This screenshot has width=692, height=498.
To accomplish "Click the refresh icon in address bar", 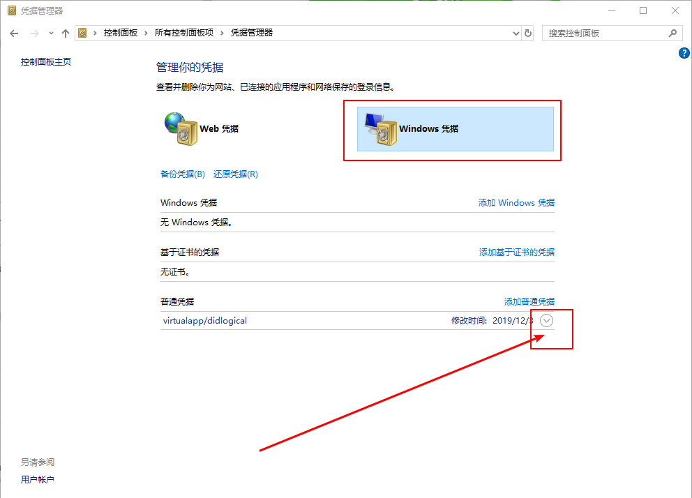I will [x=528, y=33].
